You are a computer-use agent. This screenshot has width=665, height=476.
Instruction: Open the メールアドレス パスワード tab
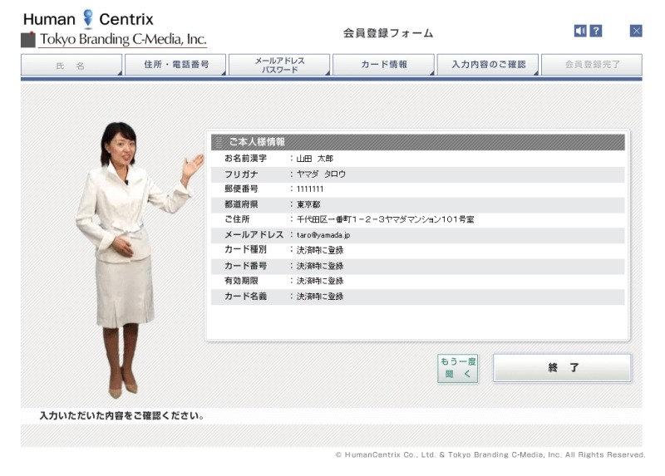(x=279, y=65)
